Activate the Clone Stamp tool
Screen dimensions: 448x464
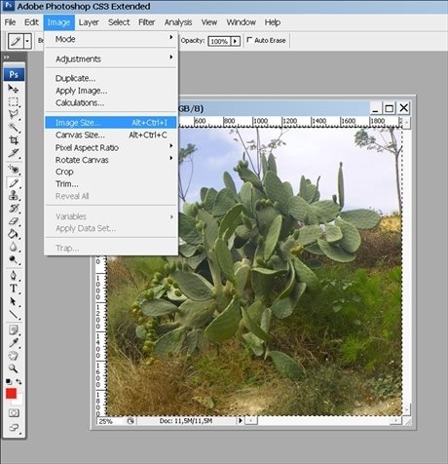coord(13,195)
